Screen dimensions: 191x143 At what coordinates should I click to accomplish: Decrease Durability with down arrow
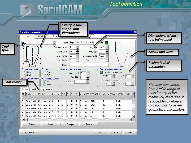(x=88, y=78)
